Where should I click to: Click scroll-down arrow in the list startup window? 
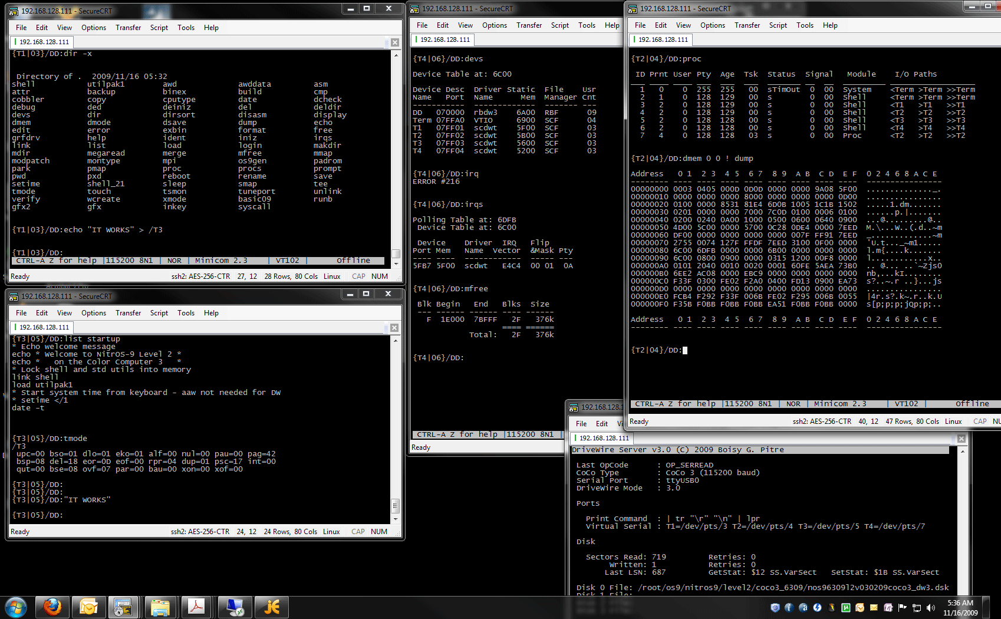click(x=396, y=519)
